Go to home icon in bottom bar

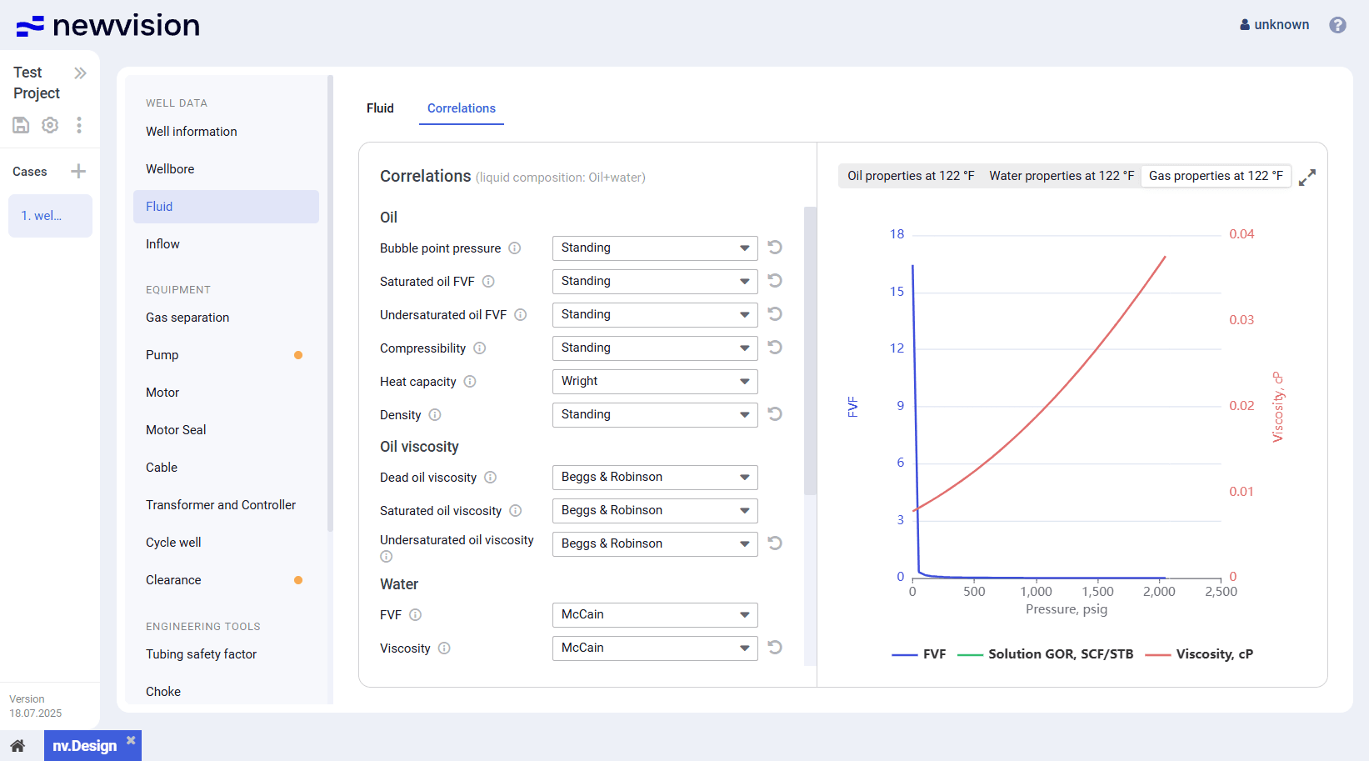17,746
